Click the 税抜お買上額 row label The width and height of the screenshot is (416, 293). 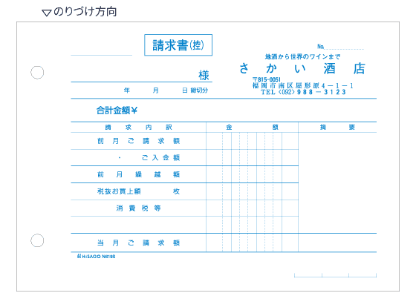pos(119,191)
